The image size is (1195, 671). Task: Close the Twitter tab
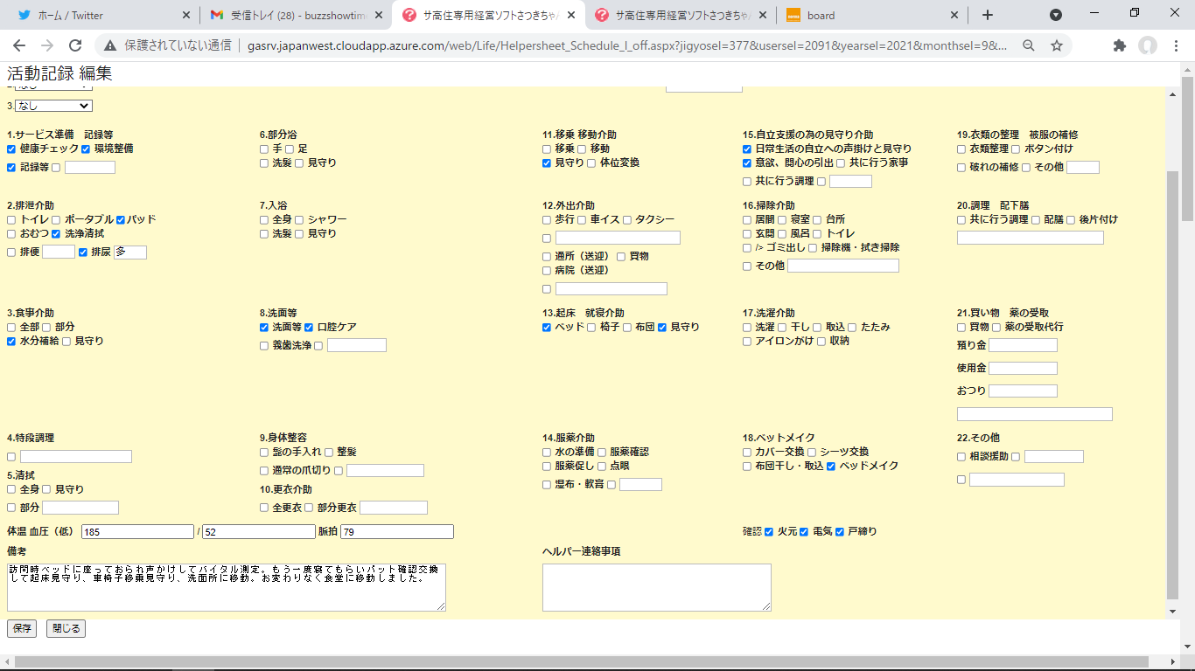click(x=185, y=15)
